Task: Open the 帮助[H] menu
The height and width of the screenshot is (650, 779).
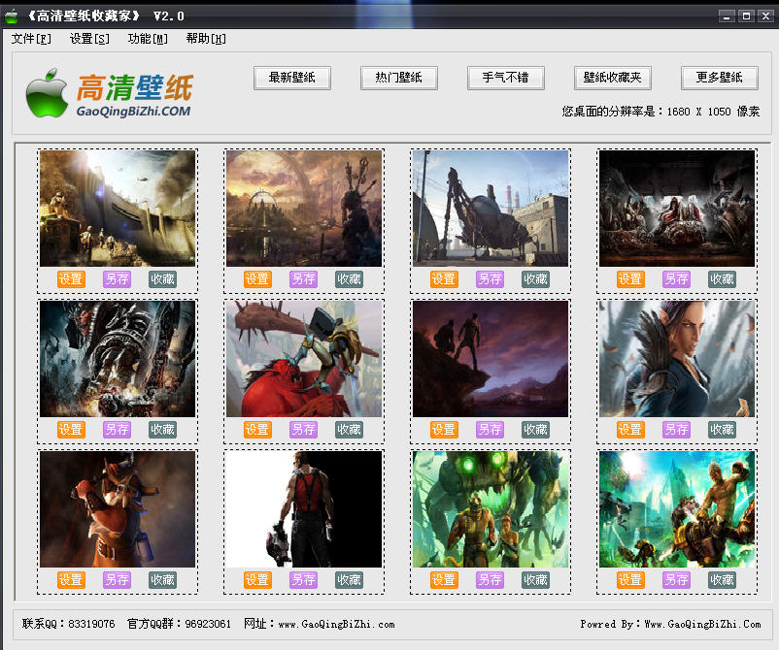Action: click(206, 39)
